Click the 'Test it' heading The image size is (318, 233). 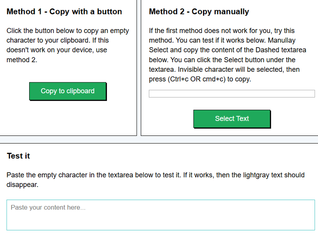[x=19, y=156]
